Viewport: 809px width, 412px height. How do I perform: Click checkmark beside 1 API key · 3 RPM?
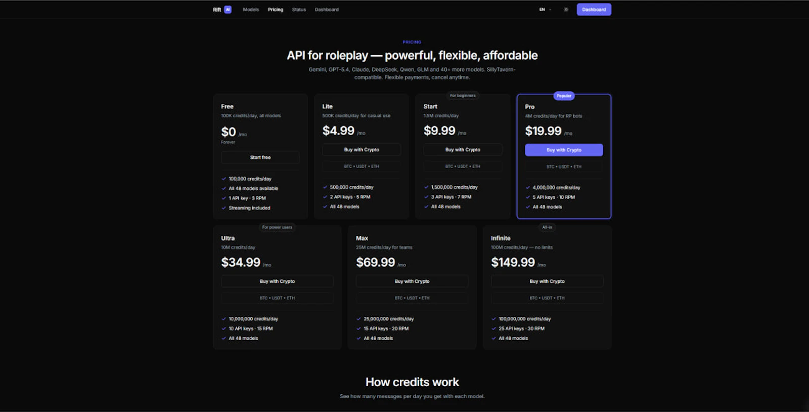click(x=223, y=198)
